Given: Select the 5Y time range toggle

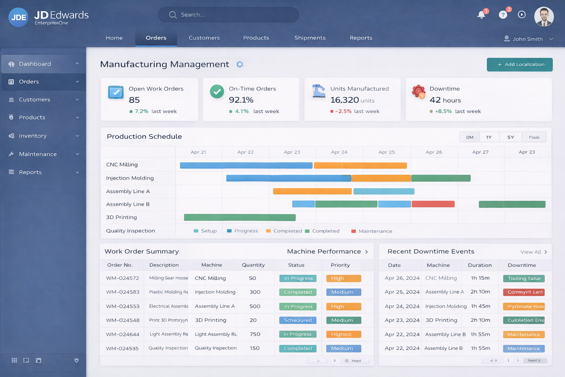Looking at the screenshot, I should [x=511, y=137].
